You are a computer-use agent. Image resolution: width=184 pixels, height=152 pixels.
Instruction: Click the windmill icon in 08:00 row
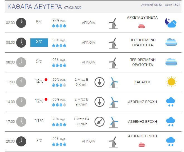click(x=113, y=62)
